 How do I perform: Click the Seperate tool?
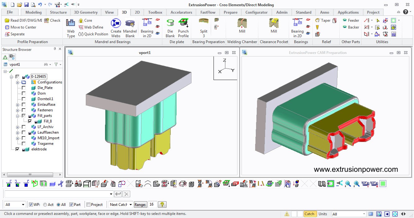tap(15, 34)
